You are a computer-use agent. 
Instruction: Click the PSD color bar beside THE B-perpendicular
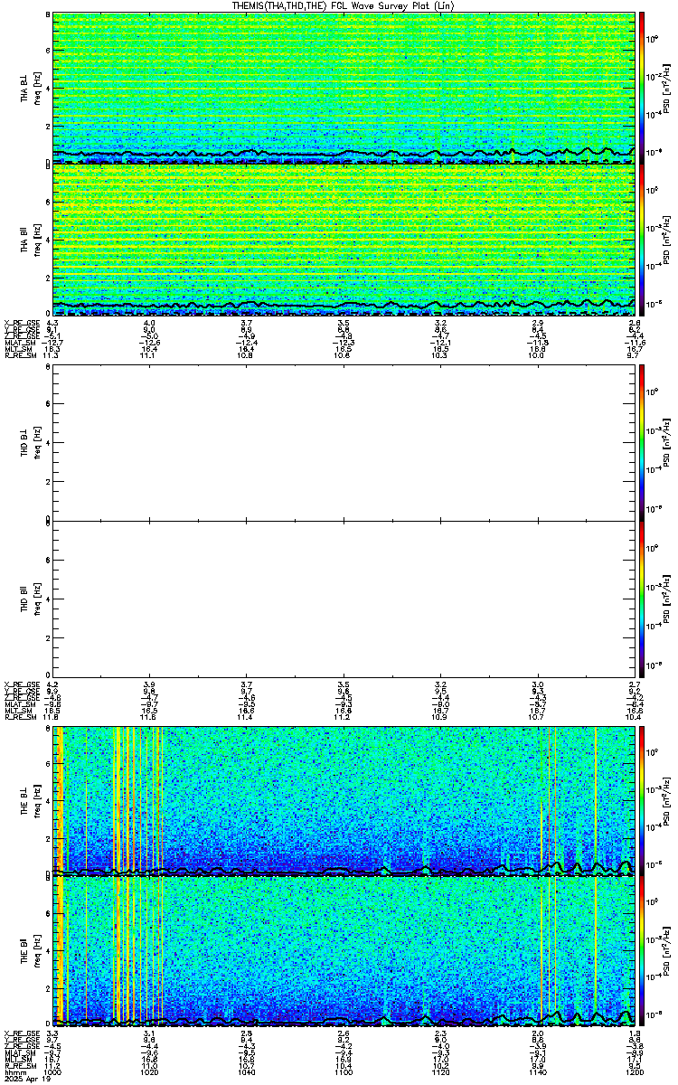[643, 800]
